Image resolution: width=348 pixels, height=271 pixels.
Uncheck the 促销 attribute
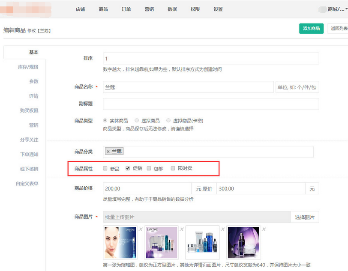point(128,169)
